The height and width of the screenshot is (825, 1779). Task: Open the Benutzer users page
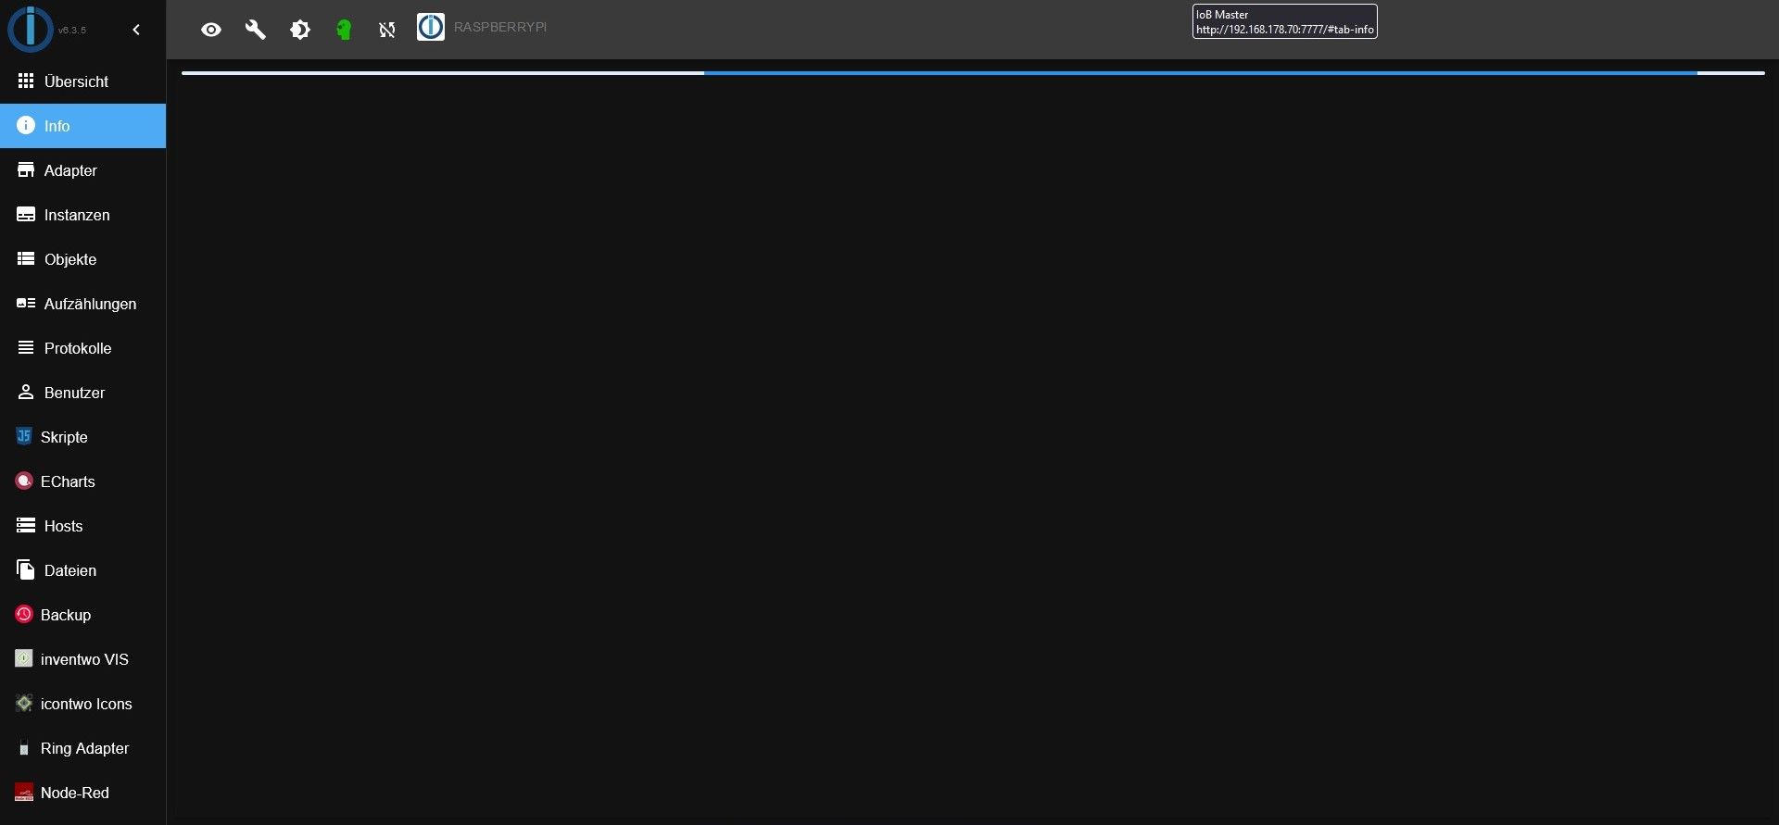tap(82, 393)
